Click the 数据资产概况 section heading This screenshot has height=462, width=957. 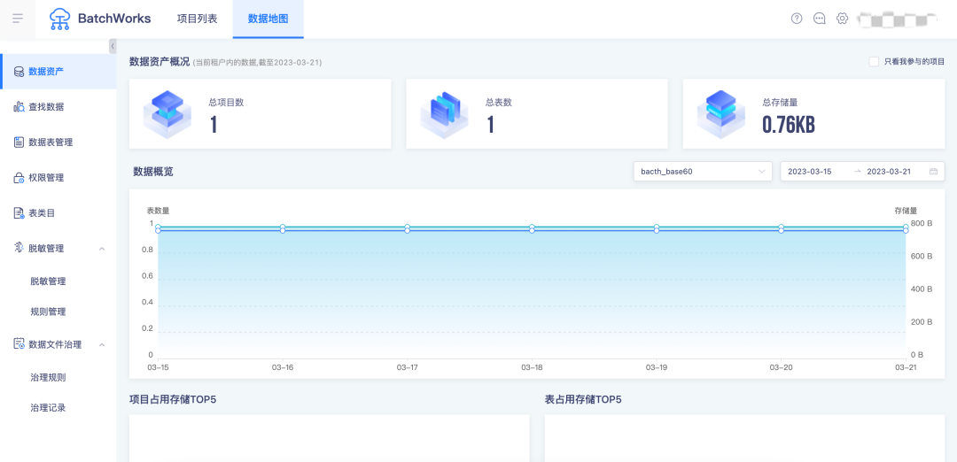coord(159,62)
